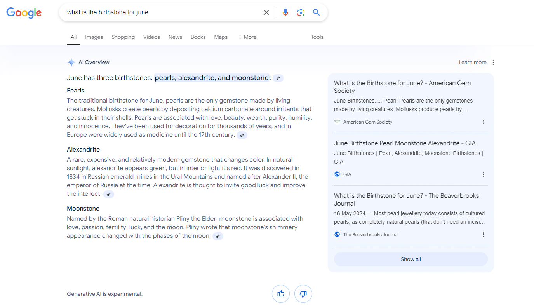This screenshot has height=305, width=534.
Task: Click the Google logo
Action: (x=24, y=13)
